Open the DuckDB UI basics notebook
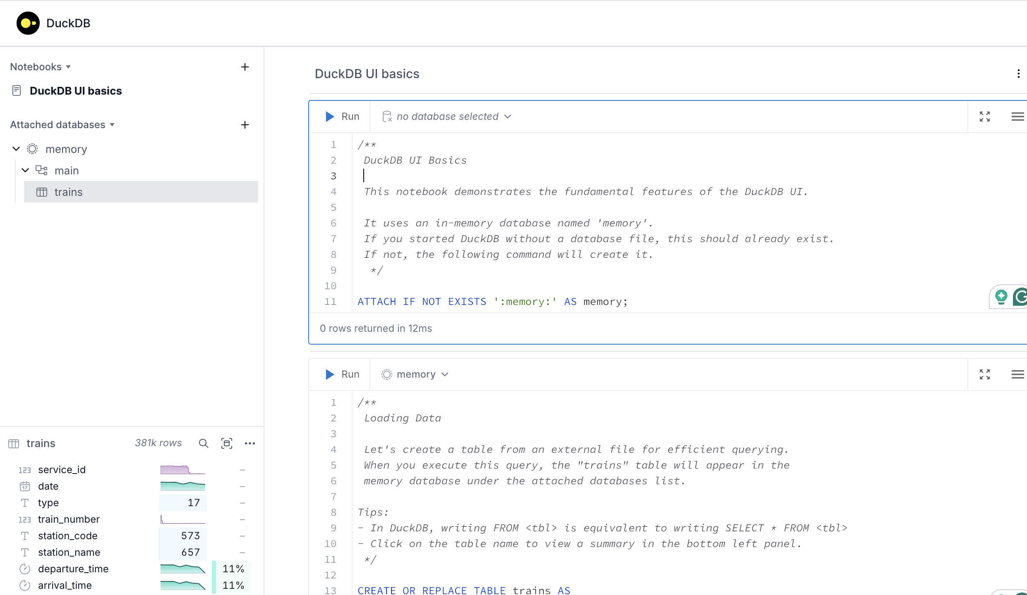 [x=76, y=91]
